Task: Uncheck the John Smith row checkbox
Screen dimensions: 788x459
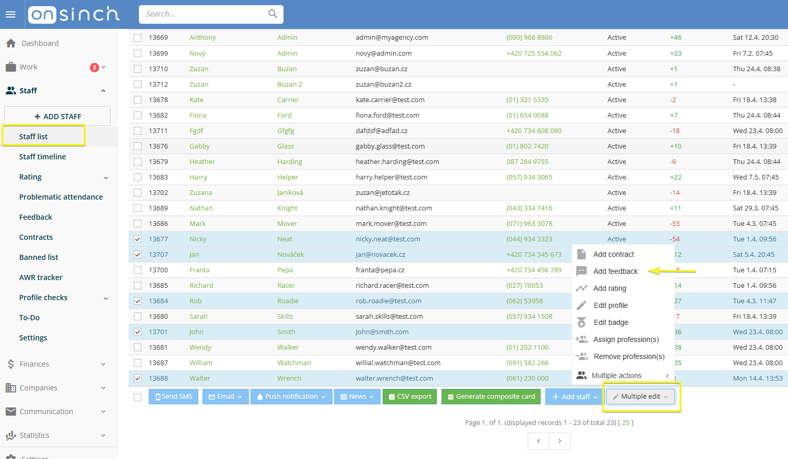Action: point(137,332)
